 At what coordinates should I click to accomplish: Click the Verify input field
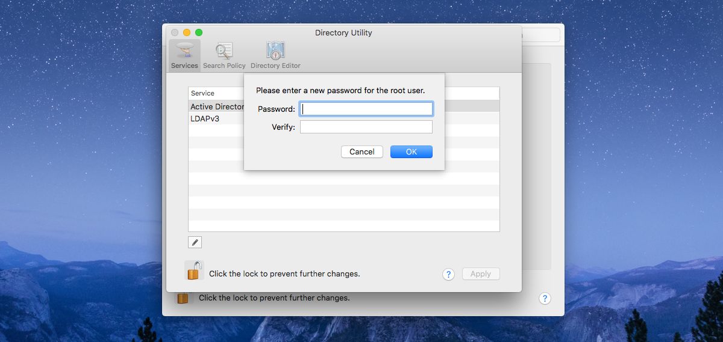pos(366,127)
